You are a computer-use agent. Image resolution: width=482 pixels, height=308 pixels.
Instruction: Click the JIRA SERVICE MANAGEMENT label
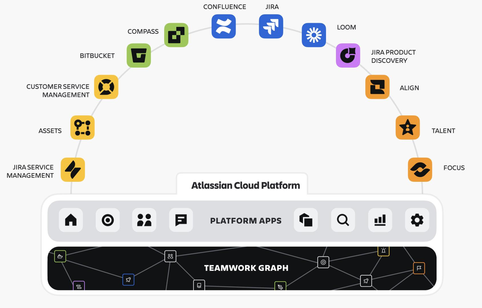point(30,171)
